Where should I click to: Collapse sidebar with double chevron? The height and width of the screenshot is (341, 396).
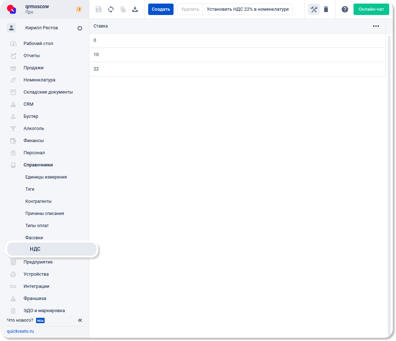point(80,320)
